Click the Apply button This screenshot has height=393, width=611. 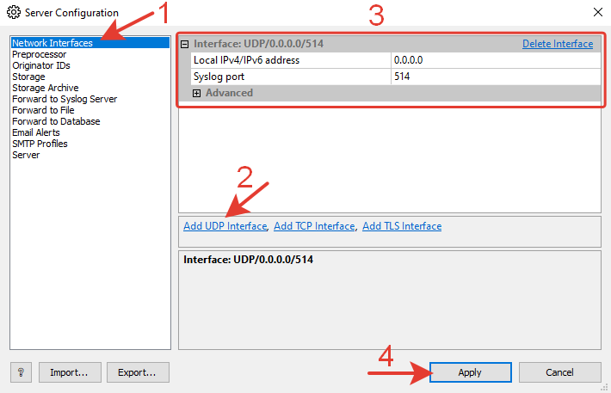tap(471, 372)
